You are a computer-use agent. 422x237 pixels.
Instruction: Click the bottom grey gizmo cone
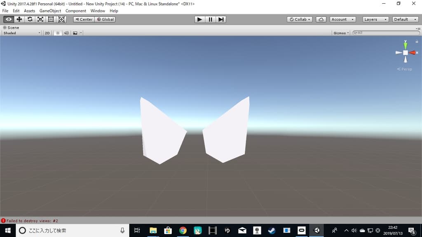406,59
